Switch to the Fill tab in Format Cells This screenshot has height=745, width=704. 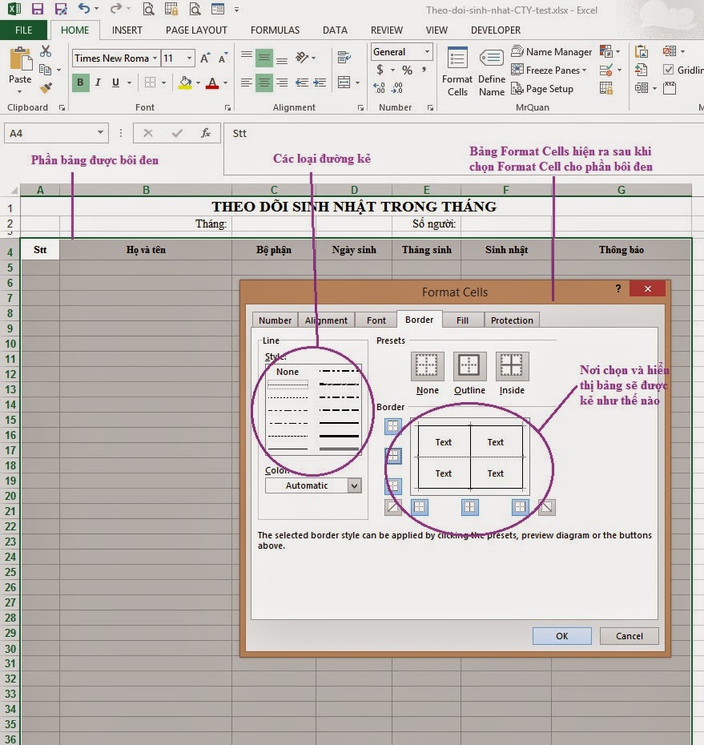[x=462, y=320]
